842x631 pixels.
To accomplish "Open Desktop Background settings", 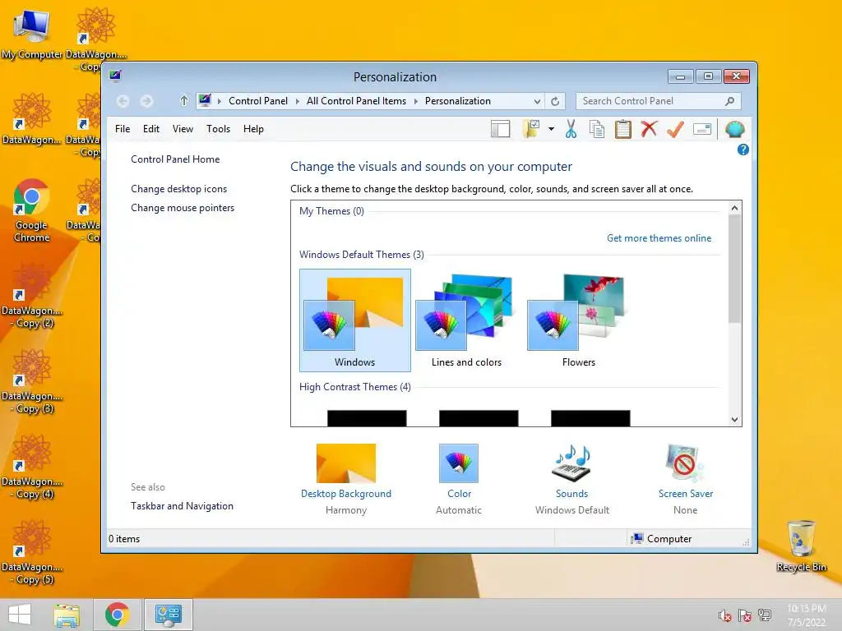I will [346, 479].
